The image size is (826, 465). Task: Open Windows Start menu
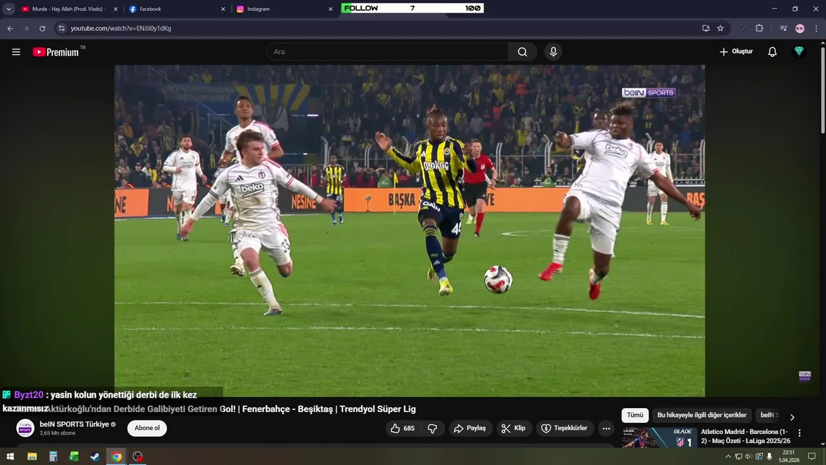pyautogui.click(x=10, y=457)
